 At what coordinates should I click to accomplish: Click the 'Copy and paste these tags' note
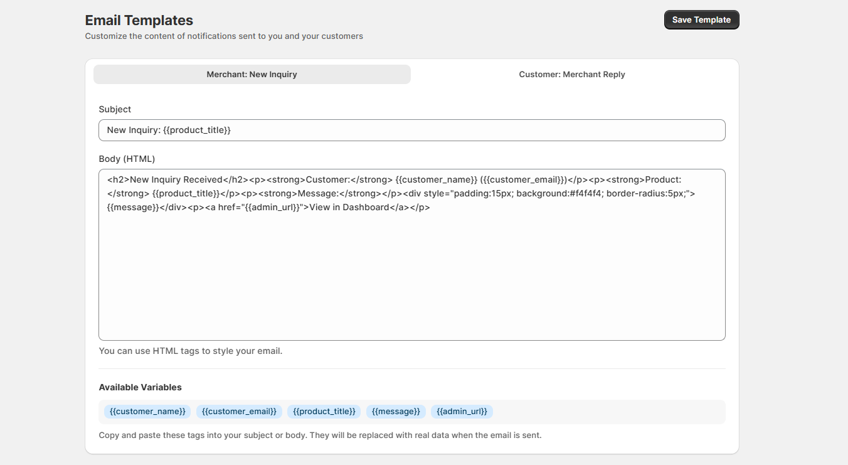[320, 435]
